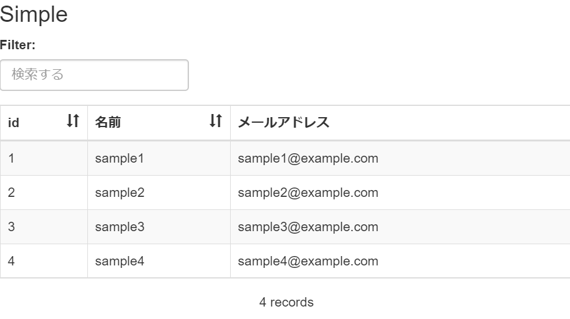Click the メールアドレス column header
Image resolution: width=570 pixels, height=319 pixels.
(284, 123)
